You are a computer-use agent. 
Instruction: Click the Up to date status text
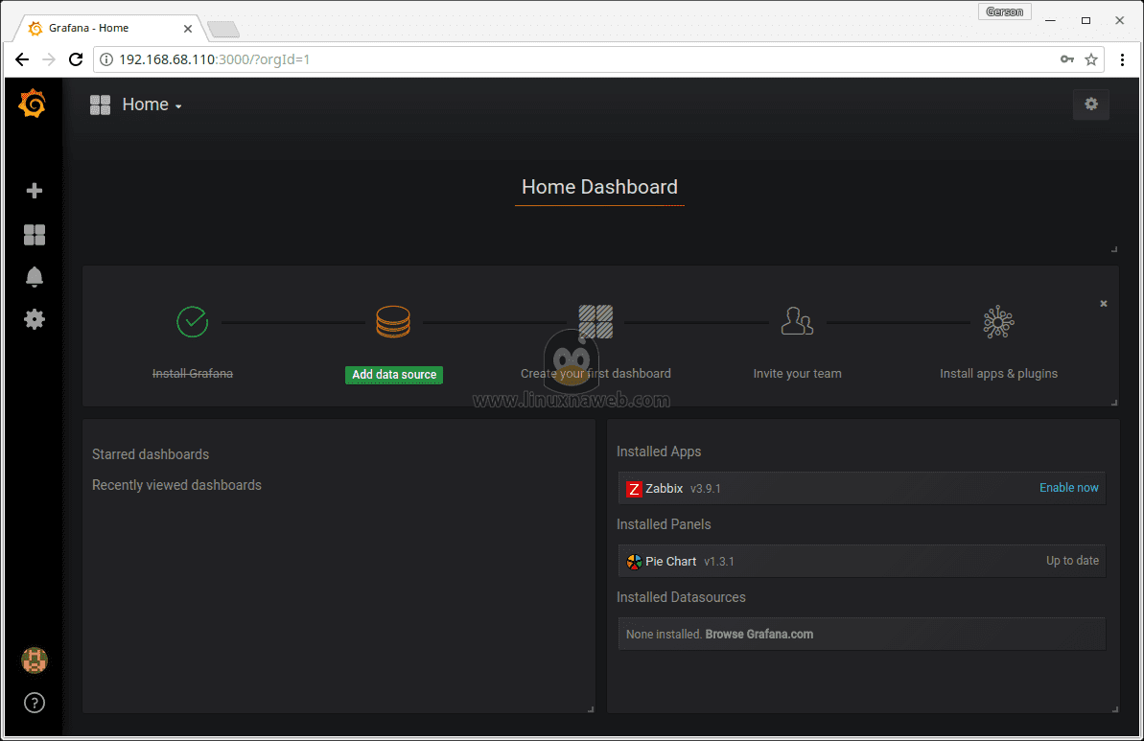[1072, 561]
